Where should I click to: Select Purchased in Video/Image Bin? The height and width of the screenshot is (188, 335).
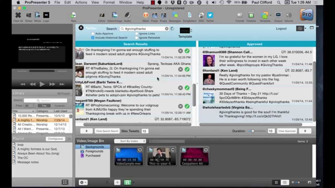click(93, 155)
